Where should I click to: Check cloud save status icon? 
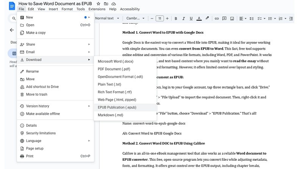(x=114, y=4)
